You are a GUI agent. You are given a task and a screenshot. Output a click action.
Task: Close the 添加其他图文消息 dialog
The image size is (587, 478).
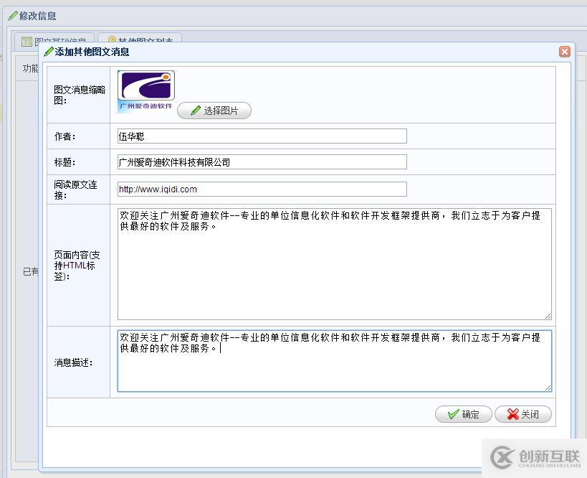click(565, 52)
